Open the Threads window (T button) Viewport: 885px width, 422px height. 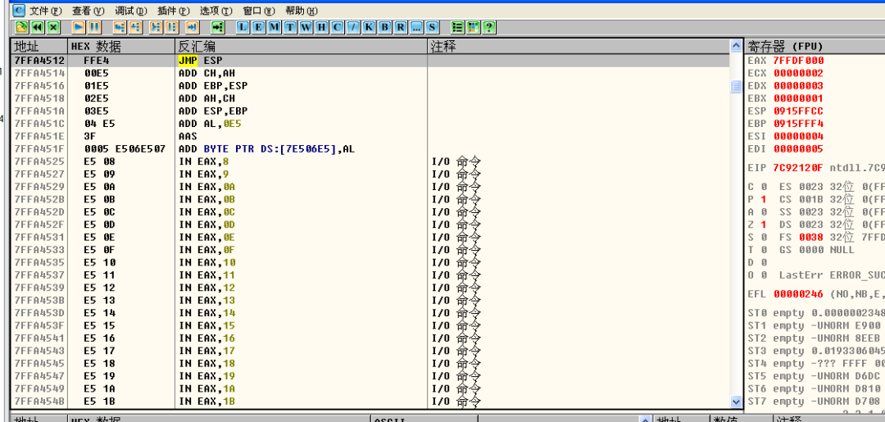tap(290, 27)
